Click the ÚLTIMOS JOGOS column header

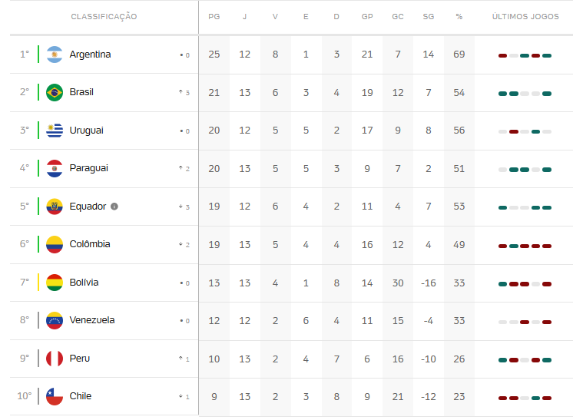click(525, 16)
